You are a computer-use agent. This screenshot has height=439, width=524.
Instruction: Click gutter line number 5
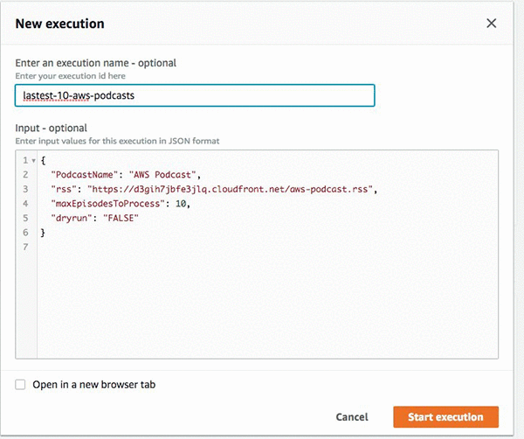pyautogui.click(x=24, y=218)
